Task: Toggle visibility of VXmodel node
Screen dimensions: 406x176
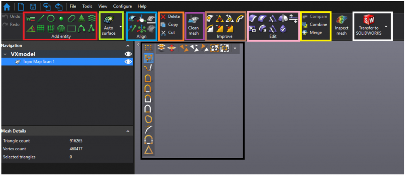Action: (x=128, y=54)
